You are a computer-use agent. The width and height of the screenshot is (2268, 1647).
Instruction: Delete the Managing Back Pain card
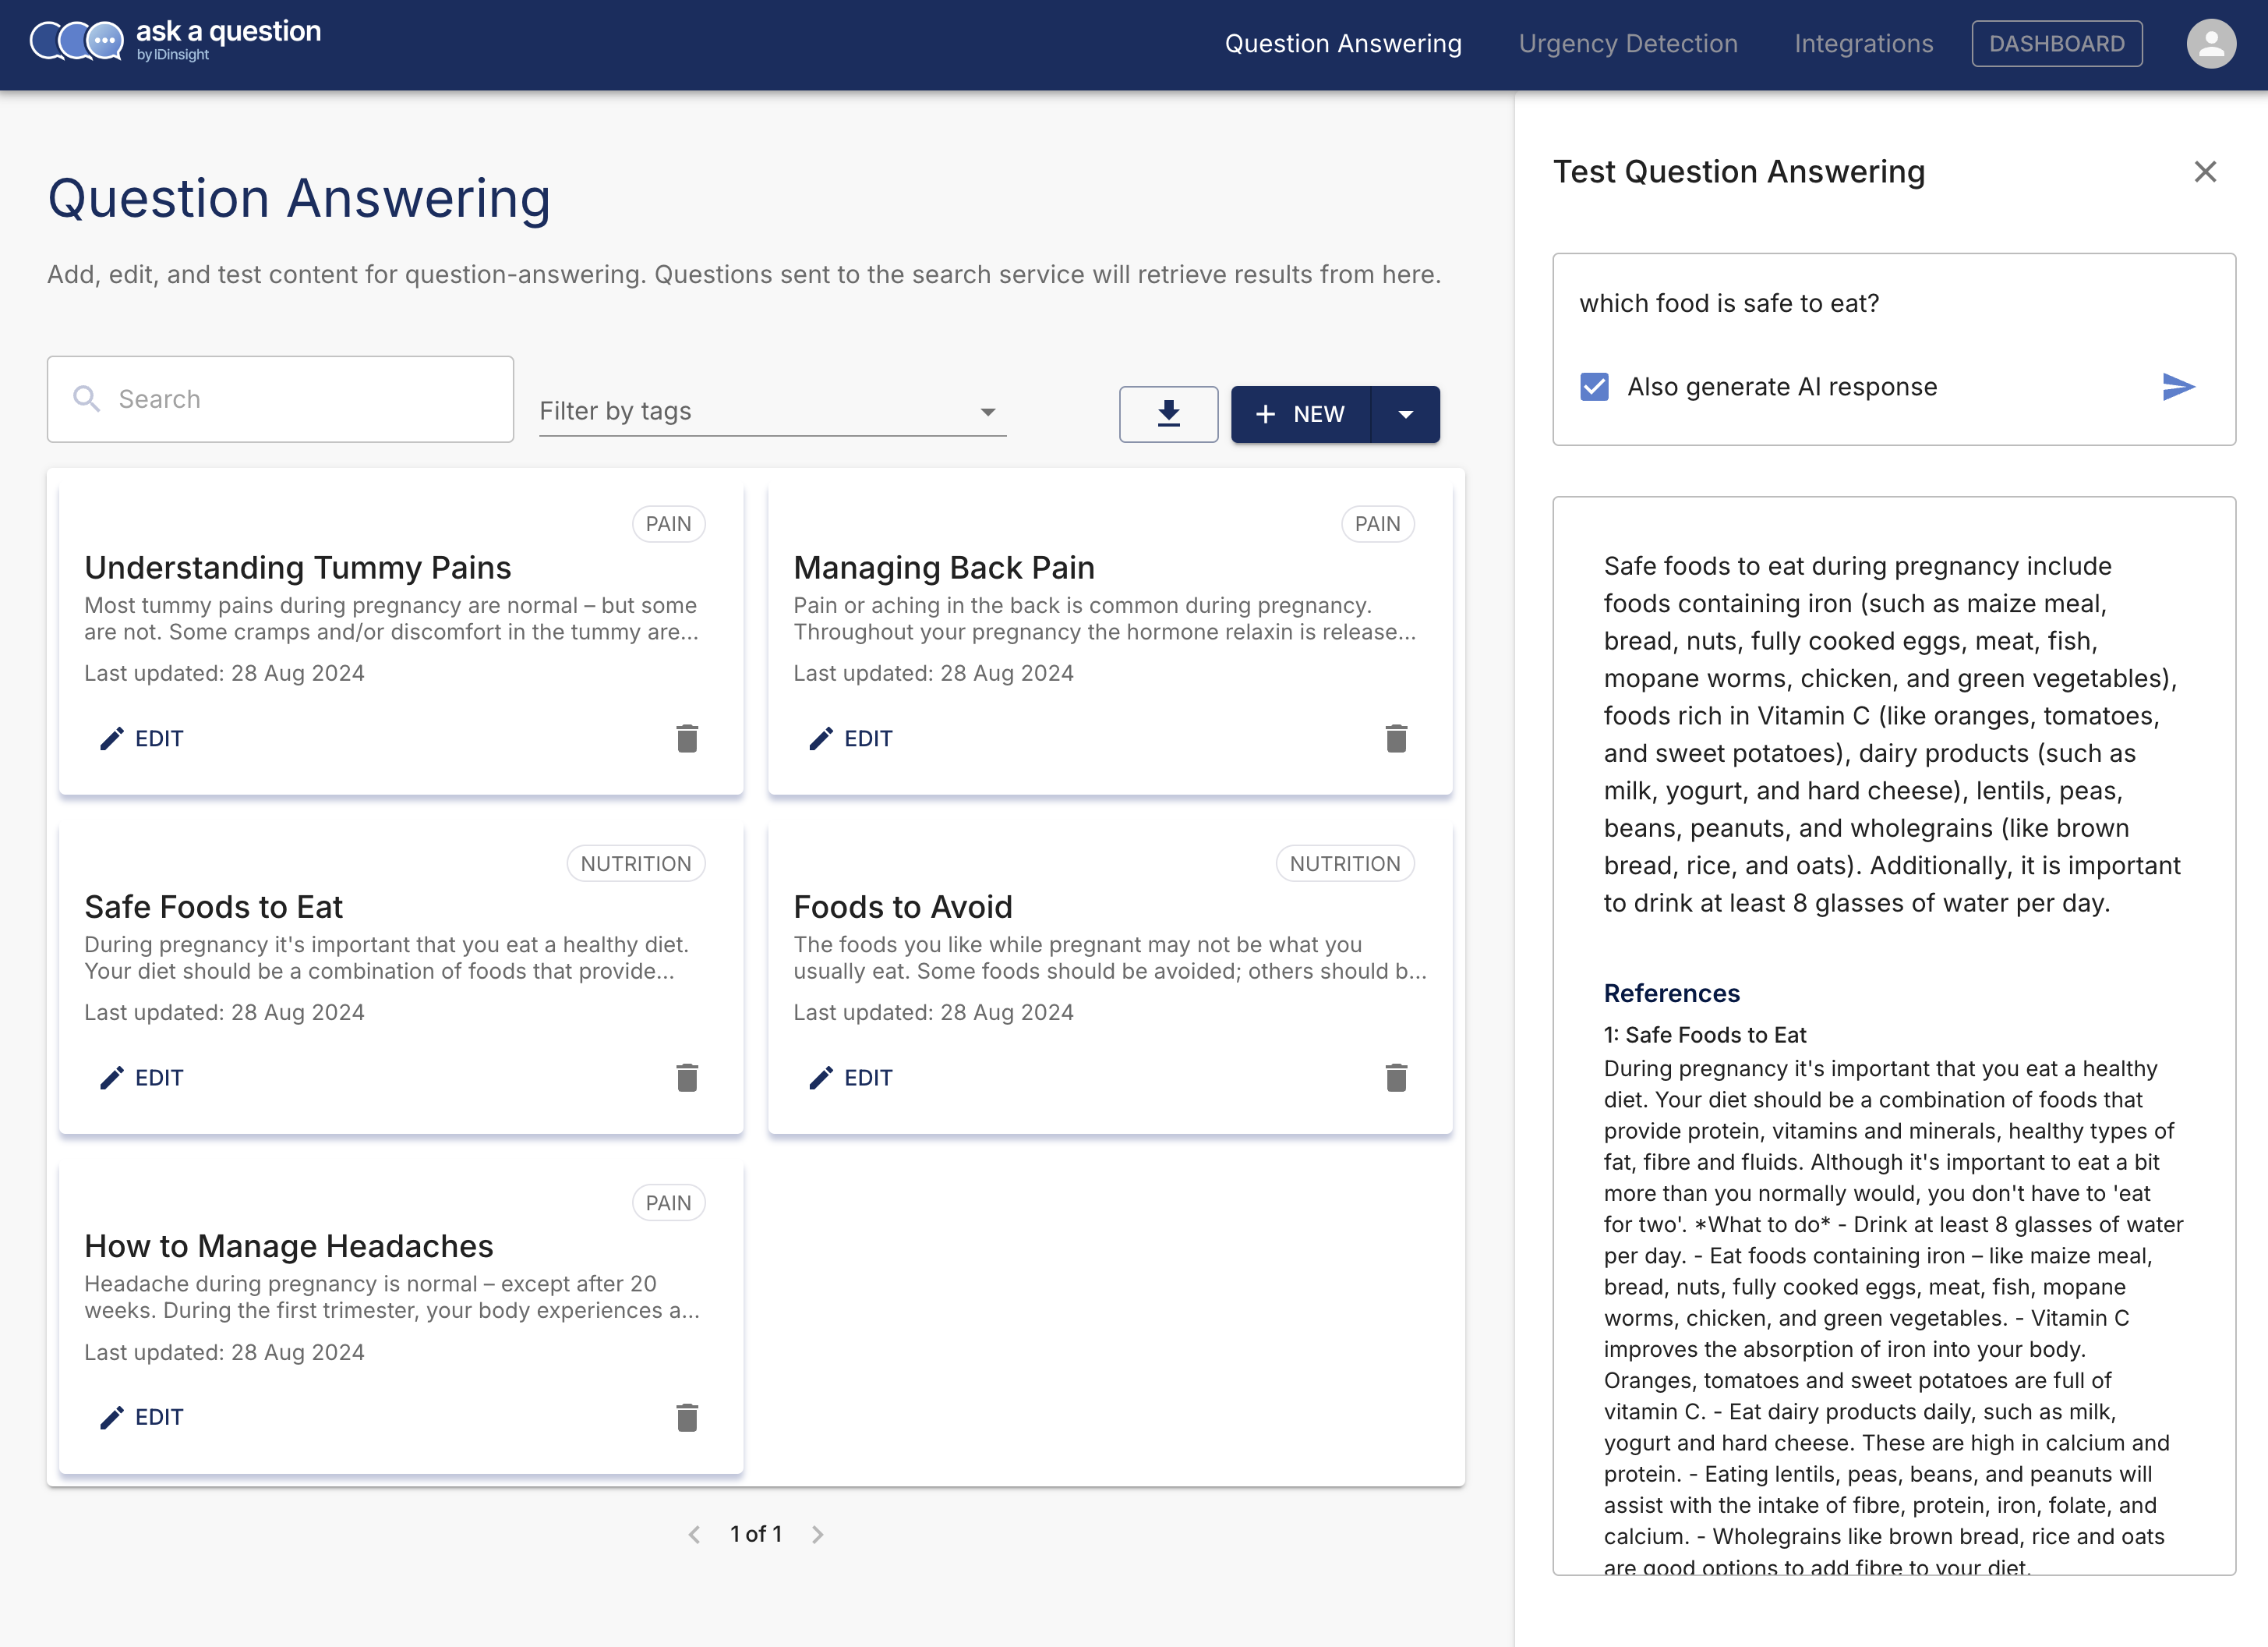coord(1396,738)
